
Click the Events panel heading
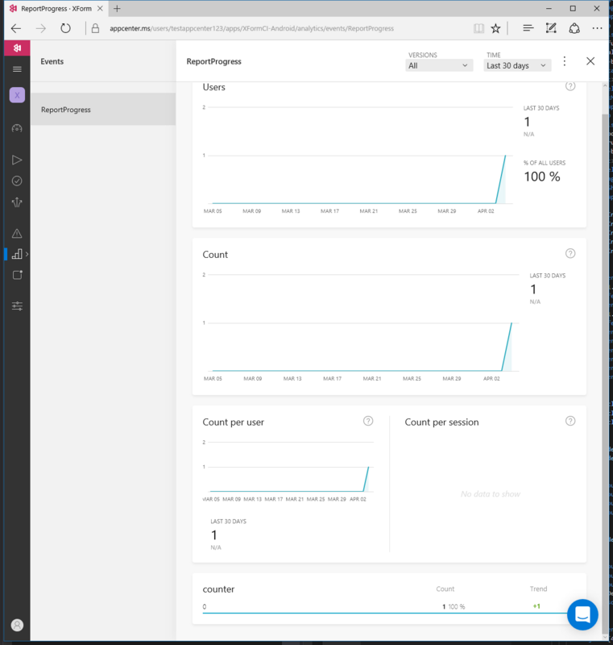(52, 61)
